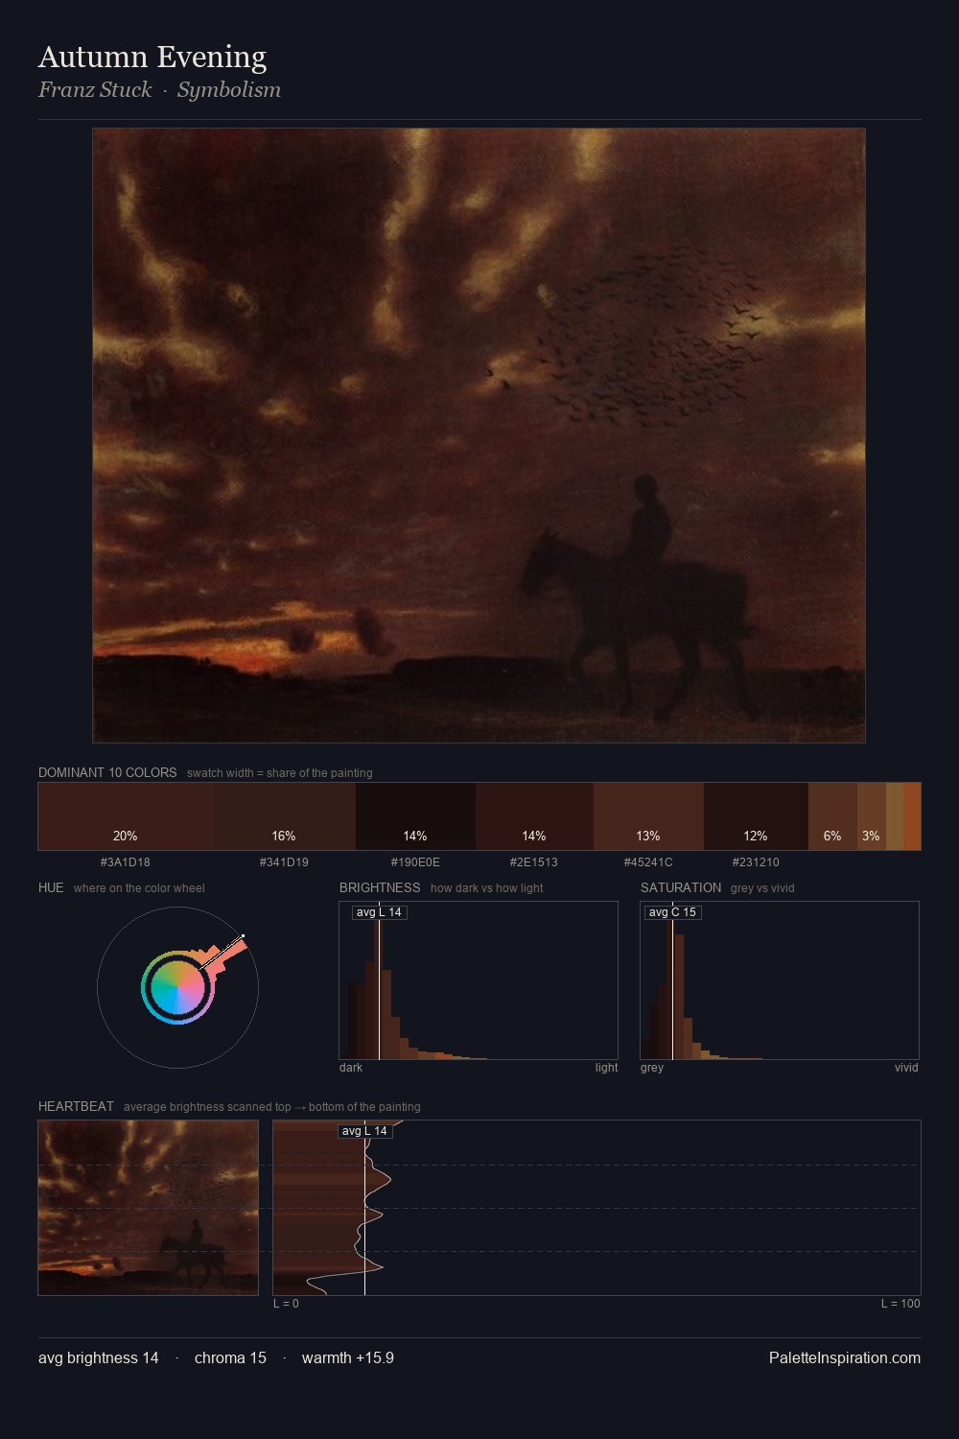Screen dimensions: 959x1439
Task: Open the PaletteInspiration.com link
Action: (845, 1357)
